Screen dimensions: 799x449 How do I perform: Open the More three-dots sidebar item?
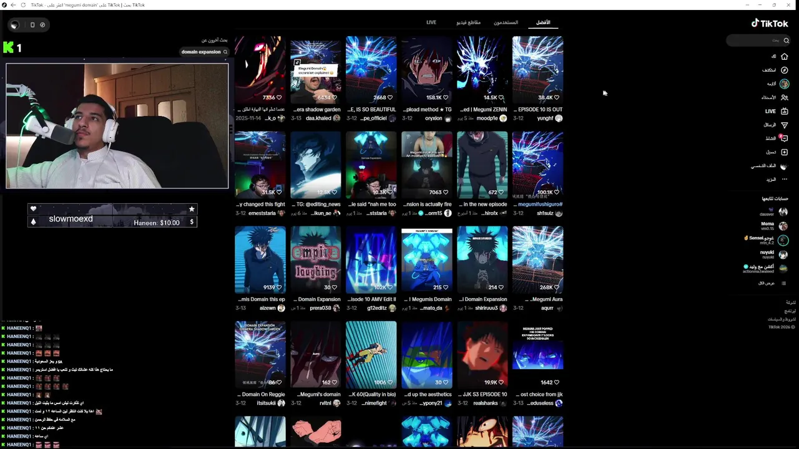tap(784, 180)
